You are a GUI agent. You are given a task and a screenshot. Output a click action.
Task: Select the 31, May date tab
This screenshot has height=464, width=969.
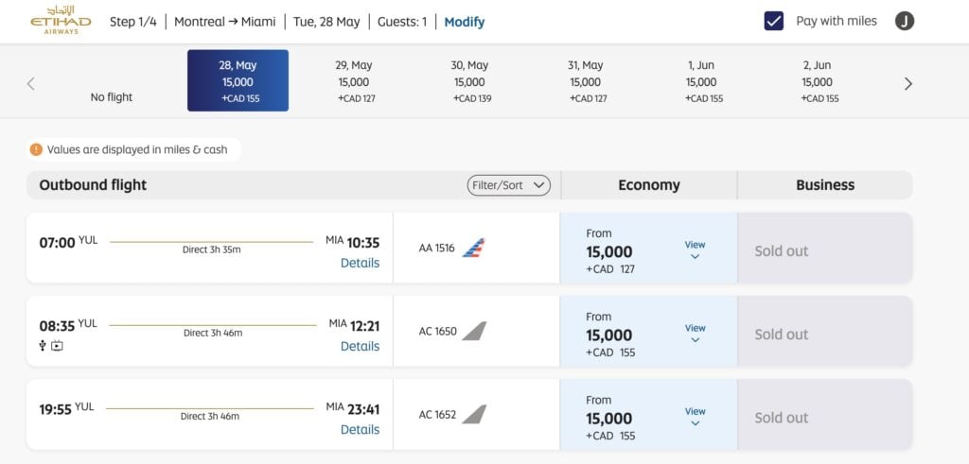click(x=585, y=81)
